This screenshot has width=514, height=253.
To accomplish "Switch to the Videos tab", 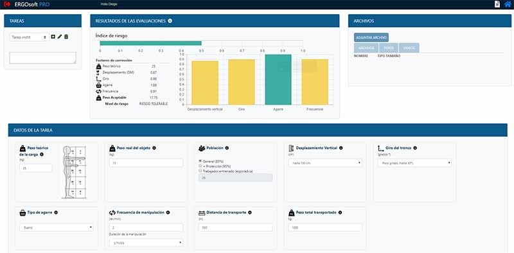I will tap(409, 48).
